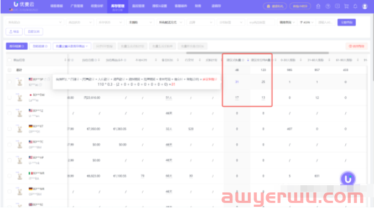
Task: Click the solid purple 库存检测 button
Action: pos(17,46)
